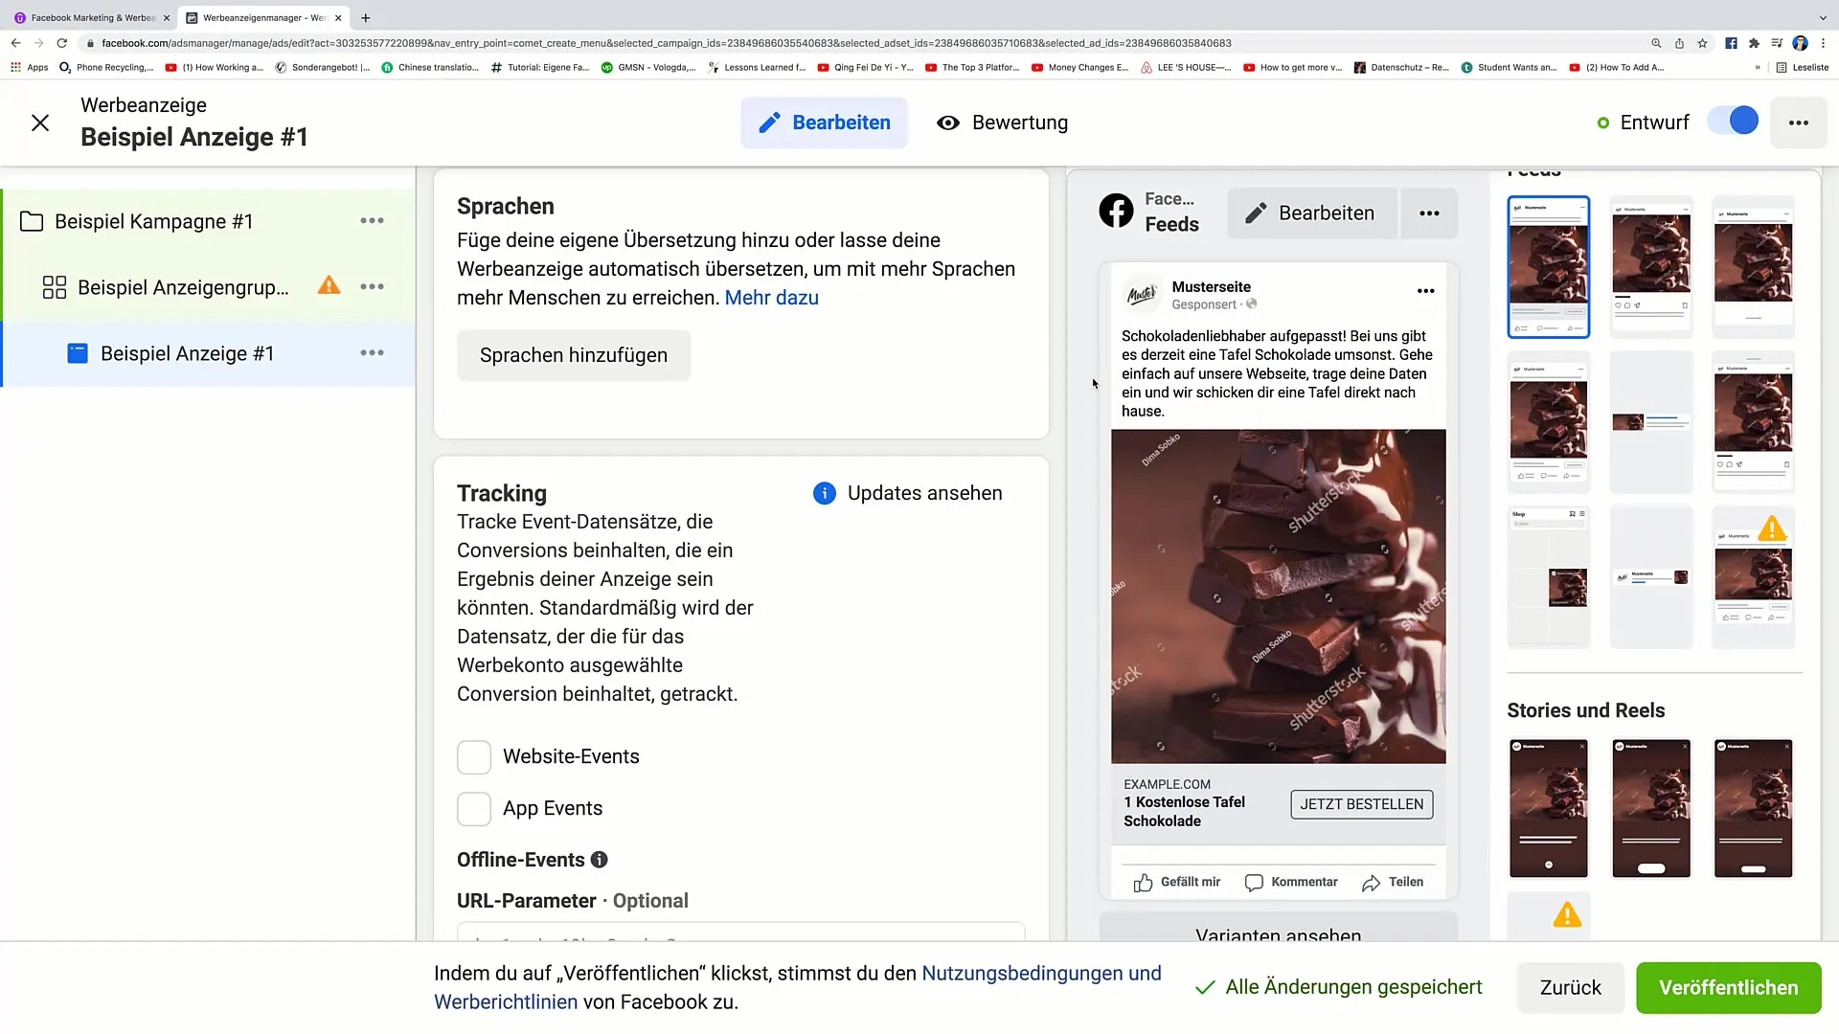1839x1034 pixels.
Task: Close the ad editor with the X icon
Action: [x=40, y=123]
